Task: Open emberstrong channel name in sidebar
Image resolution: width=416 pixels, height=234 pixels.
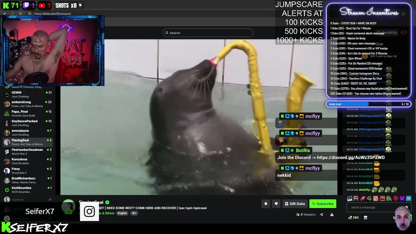Action: pyautogui.click(x=21, y=102)
